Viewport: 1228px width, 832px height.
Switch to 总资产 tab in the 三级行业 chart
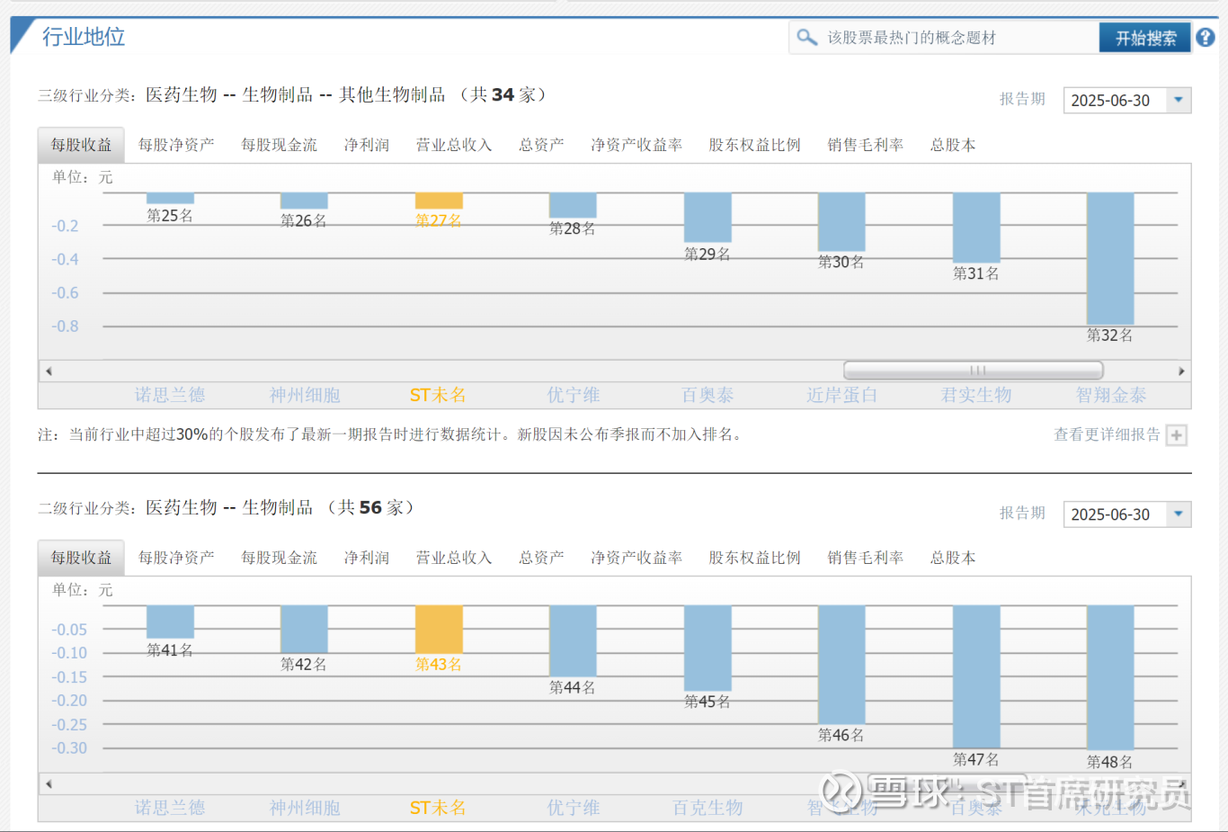[x=541, y=145]
